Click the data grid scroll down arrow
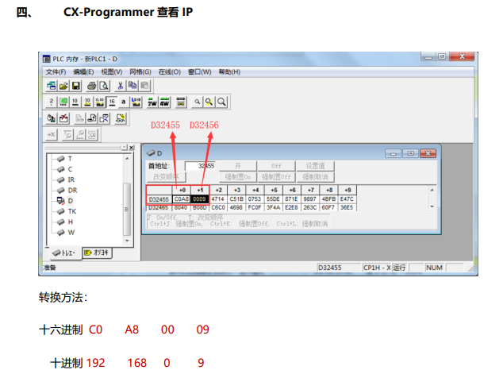The height and width of the screenshot is (374, 503). 432,206
